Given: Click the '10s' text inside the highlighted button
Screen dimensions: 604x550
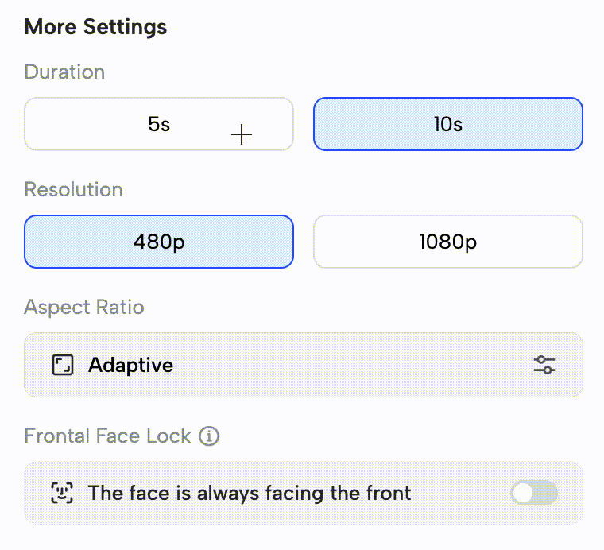Looking at the screenshot, I should tap(448, 124).
